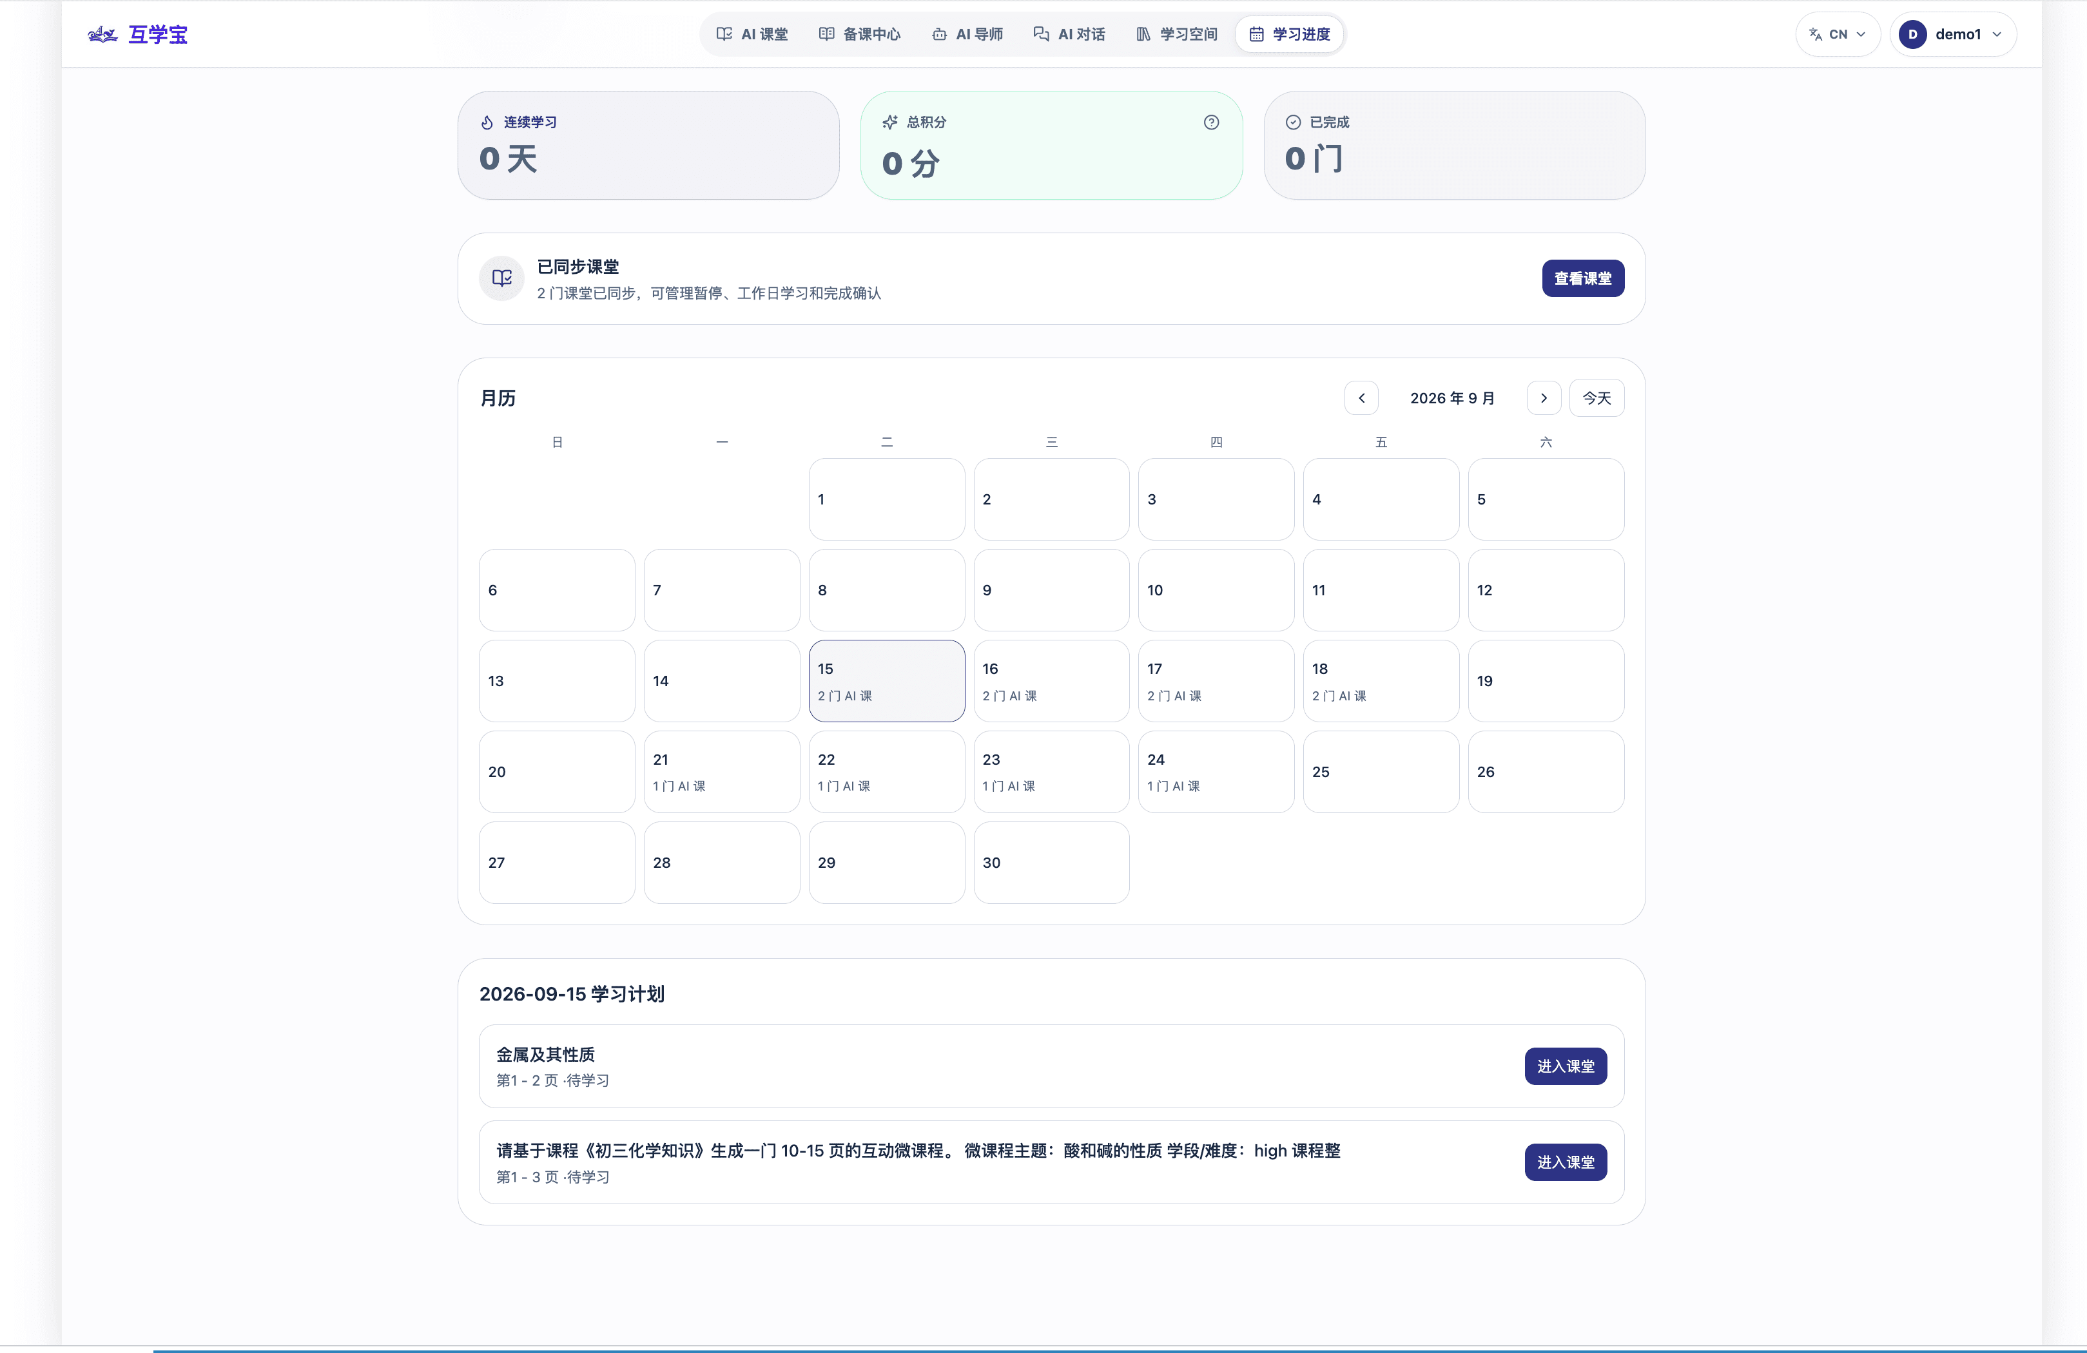This screenshot has height=1353, width=2087.
Task: Select calendar day 23
Action: click(x=1051, y=772)
